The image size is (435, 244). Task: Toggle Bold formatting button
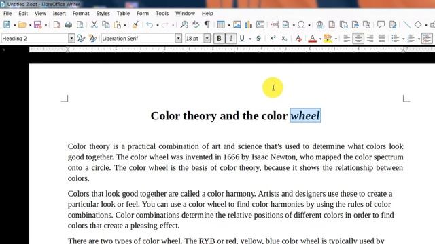[219, 39]
